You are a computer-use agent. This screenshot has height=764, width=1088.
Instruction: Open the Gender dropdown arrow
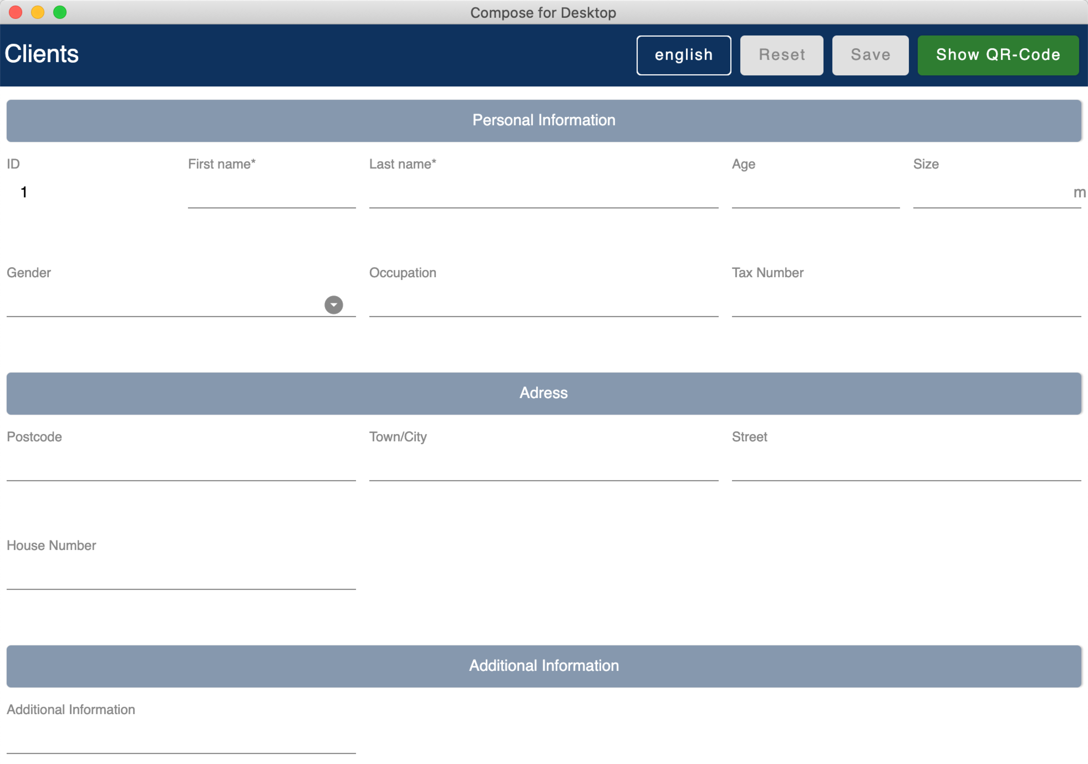(333, 305)
